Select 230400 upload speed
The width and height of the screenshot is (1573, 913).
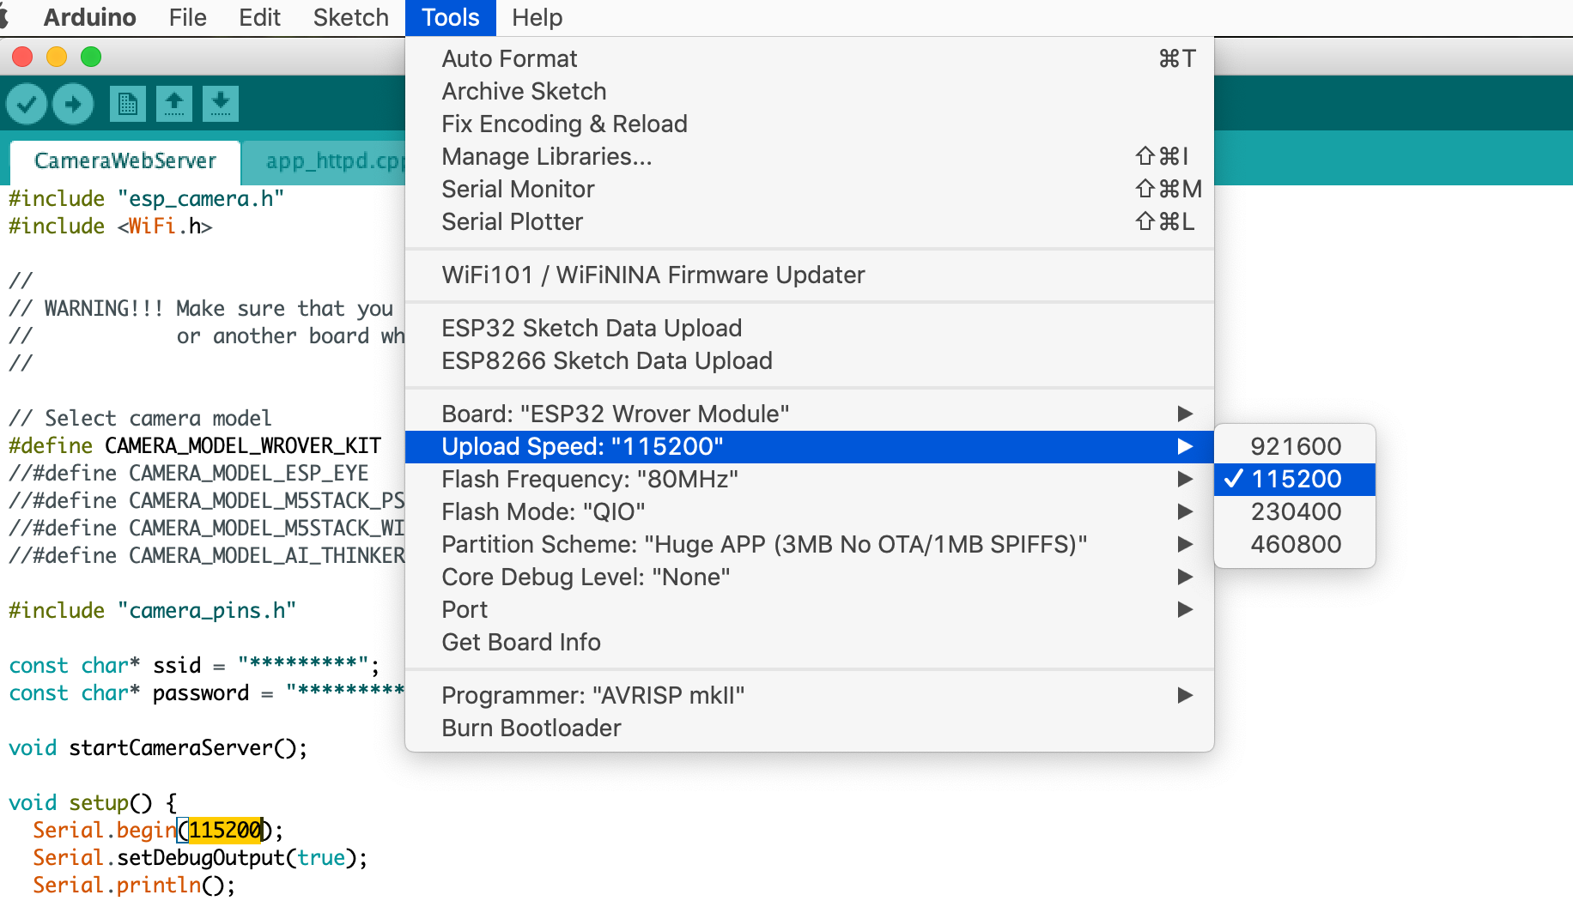pyautogui.click(x=1295, y=511)
